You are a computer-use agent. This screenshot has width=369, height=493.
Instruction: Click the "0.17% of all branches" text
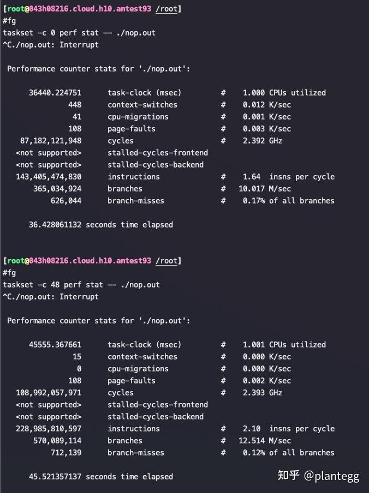pyautogui.click(x=289, y=201)
